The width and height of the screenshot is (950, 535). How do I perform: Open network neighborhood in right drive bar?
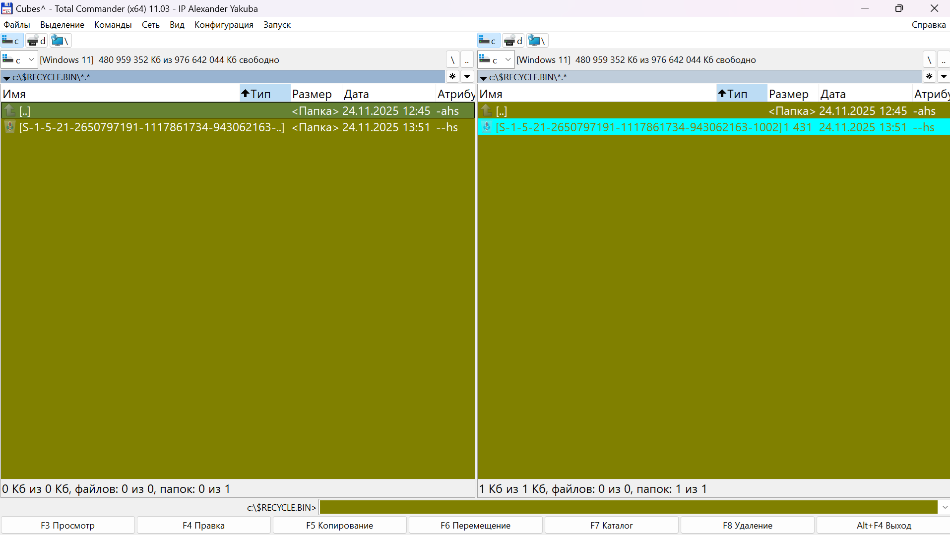[537, 41]
